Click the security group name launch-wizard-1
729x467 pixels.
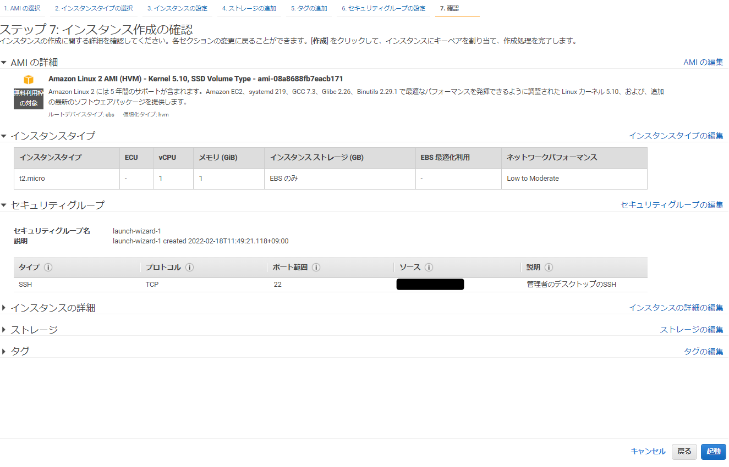tap(137, 231)
